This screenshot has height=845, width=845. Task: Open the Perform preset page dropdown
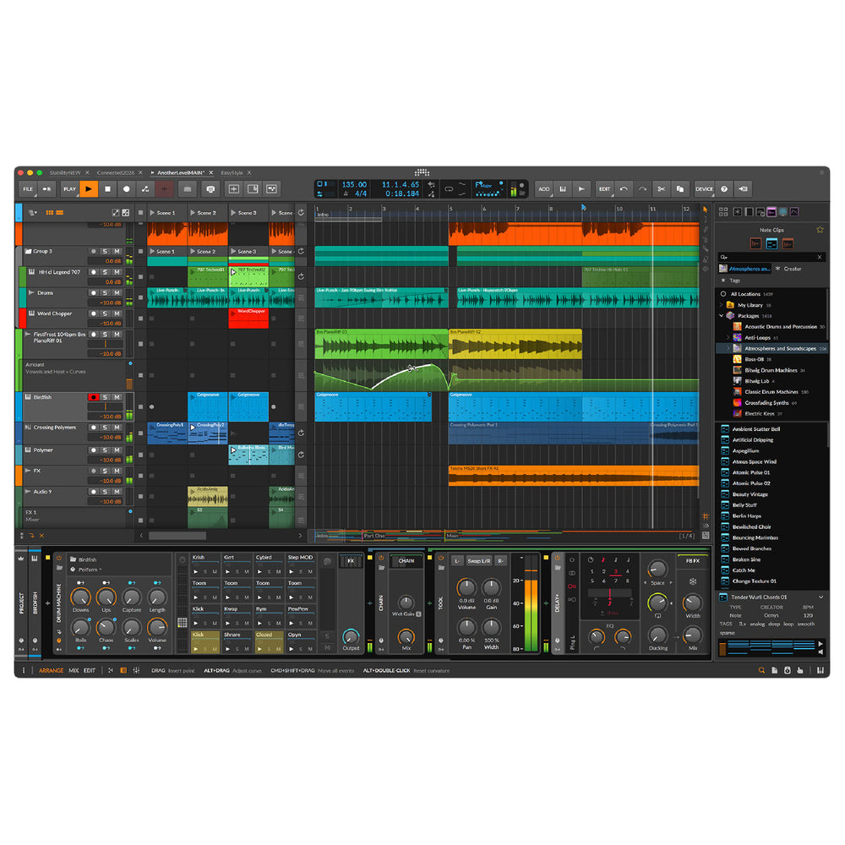coord(90,570)
